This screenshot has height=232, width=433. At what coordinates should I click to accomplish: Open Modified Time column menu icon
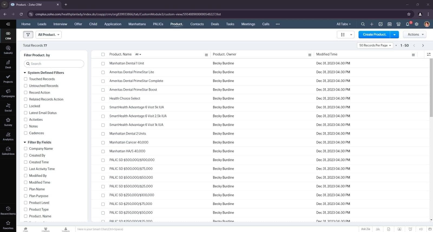[413, 55]
